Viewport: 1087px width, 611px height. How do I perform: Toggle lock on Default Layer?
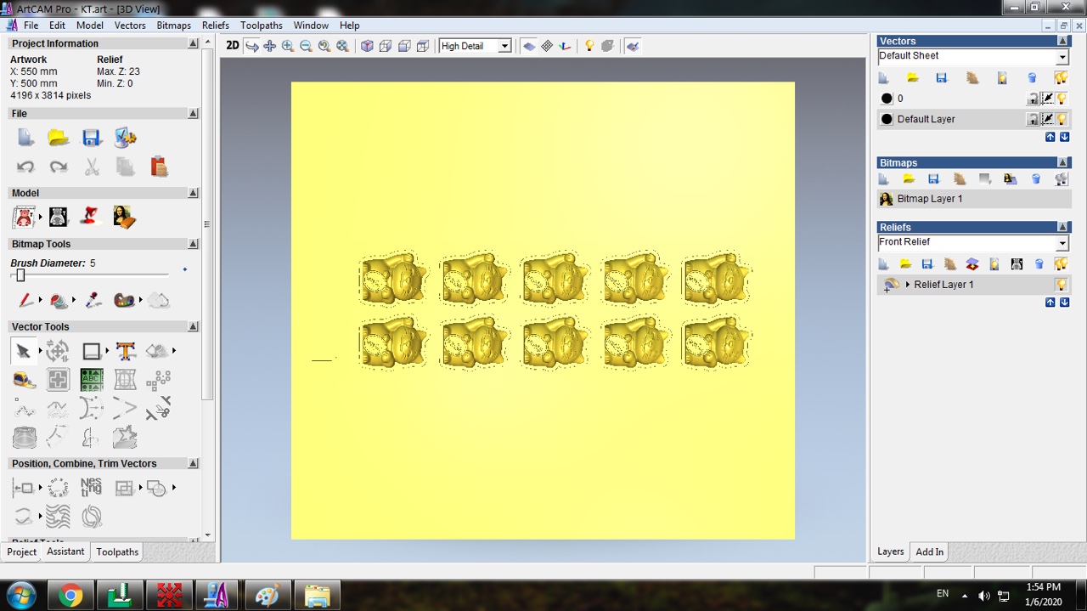(x=1033, y=119)
